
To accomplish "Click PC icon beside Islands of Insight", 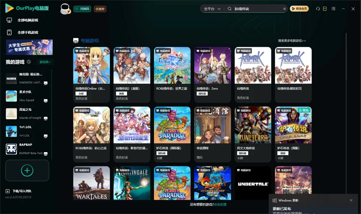I will coord(45,119).
